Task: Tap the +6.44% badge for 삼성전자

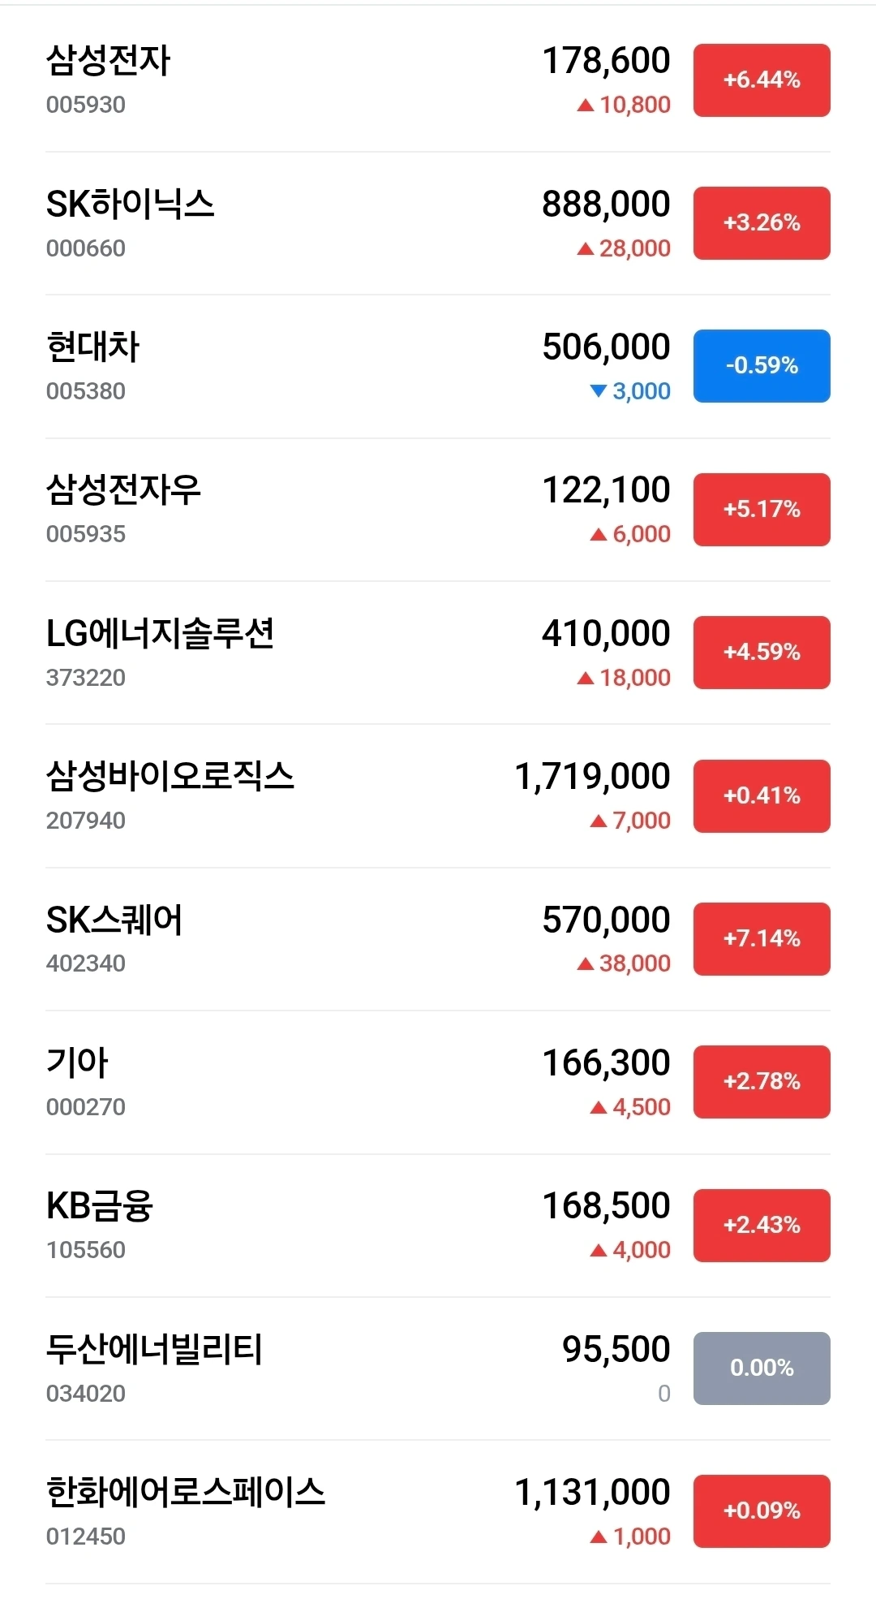Action: click(x=762, y=80)
